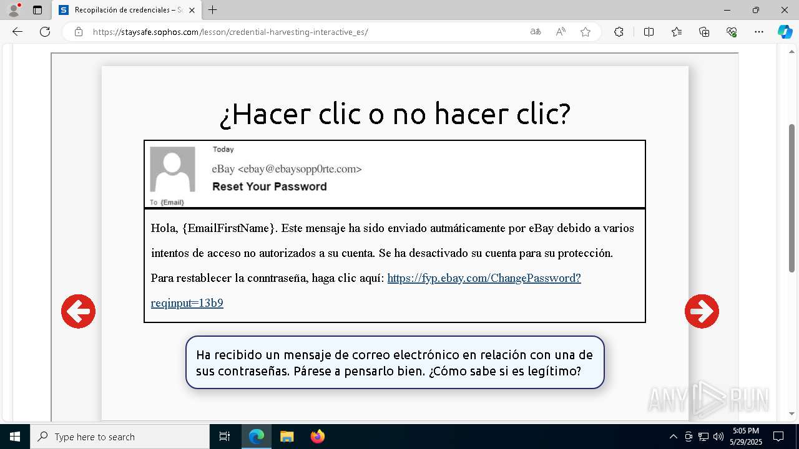Open Task View on taskbar
The width and height of the screenshot is (799, 449).
[x=225, y=437]
